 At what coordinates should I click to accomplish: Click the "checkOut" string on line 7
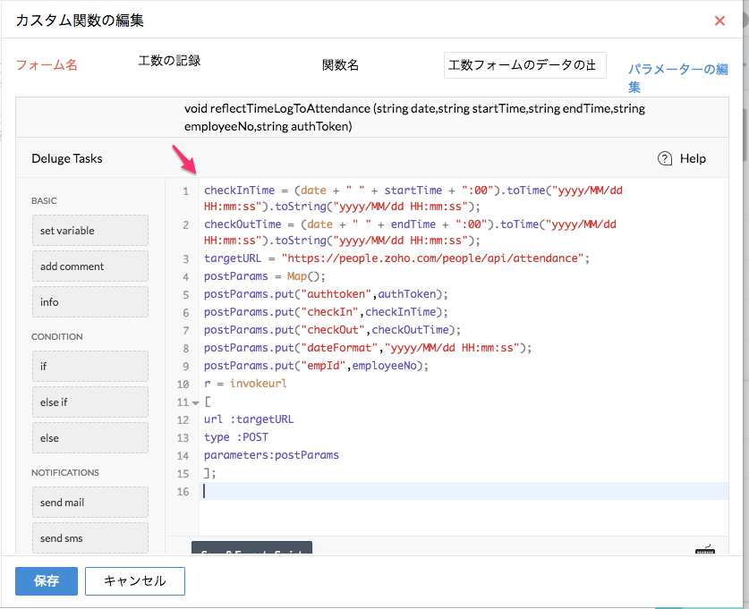(x=333, y=330)
